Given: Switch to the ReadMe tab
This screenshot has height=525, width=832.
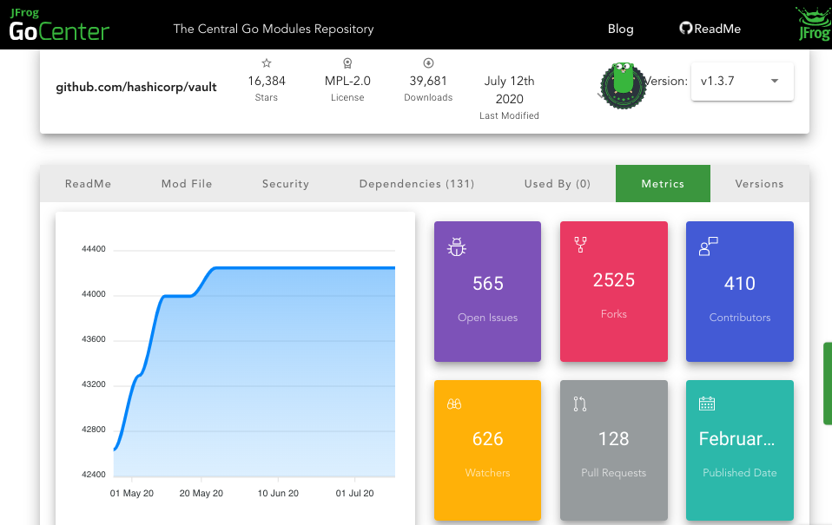Looking at the screenshot, I should pos(88,183).
